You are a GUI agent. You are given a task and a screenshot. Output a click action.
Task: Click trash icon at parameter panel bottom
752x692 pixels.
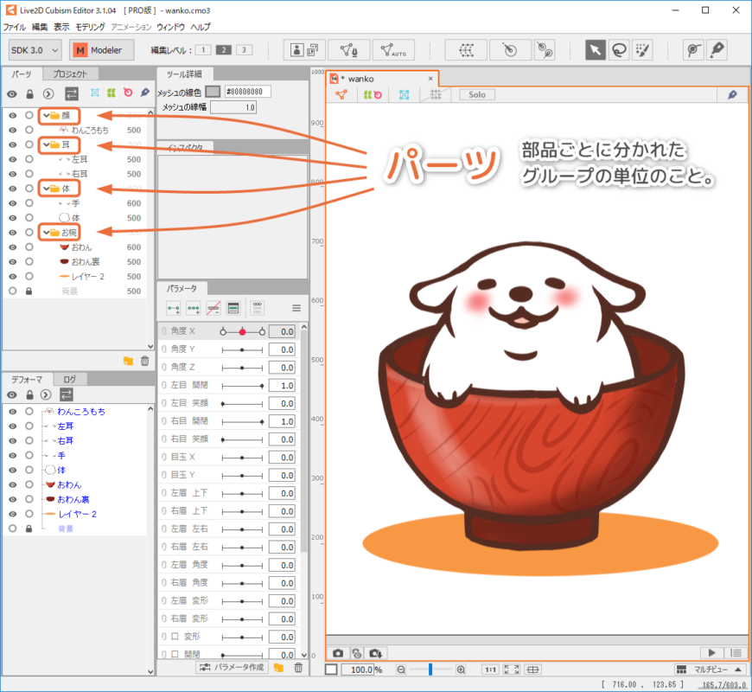click(x=298, y=668)
